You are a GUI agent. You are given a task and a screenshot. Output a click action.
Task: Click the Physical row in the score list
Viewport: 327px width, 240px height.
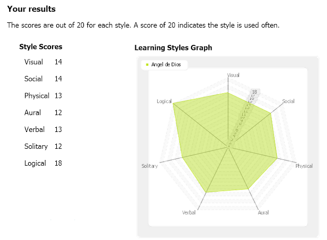coord(43,96)
